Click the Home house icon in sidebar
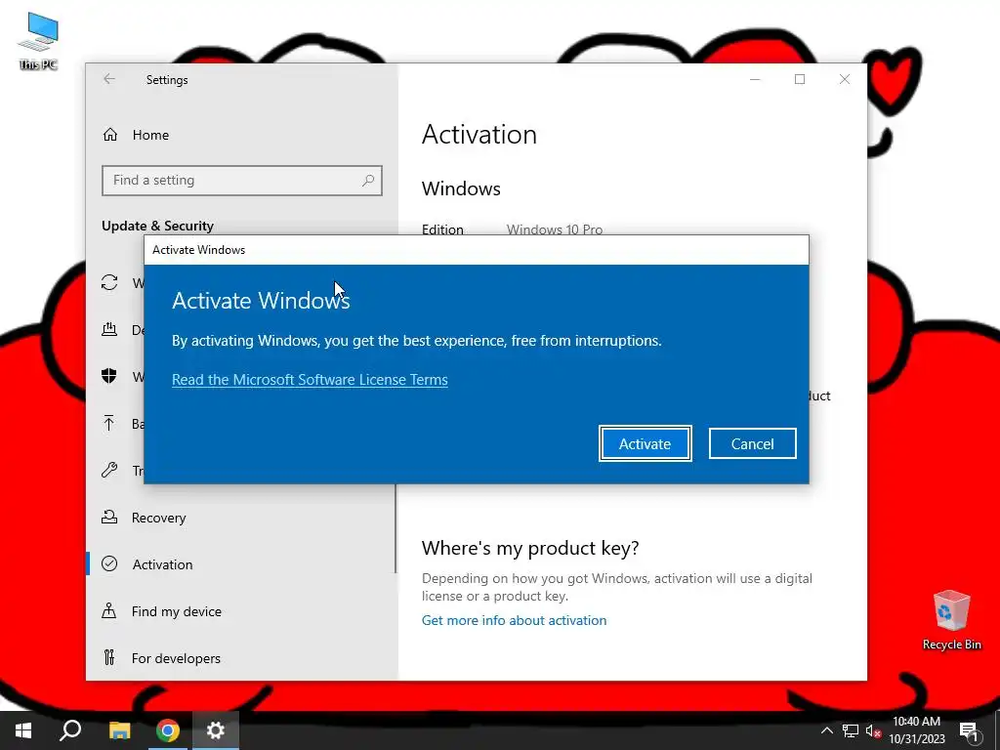This screenshot has width=1000, height=750. click(x=110, y=135)
